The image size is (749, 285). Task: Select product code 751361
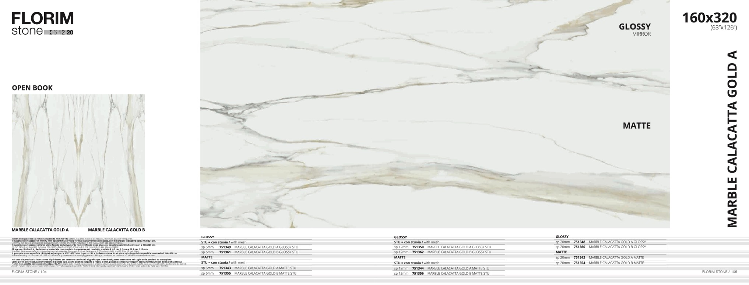pos(225,252)
